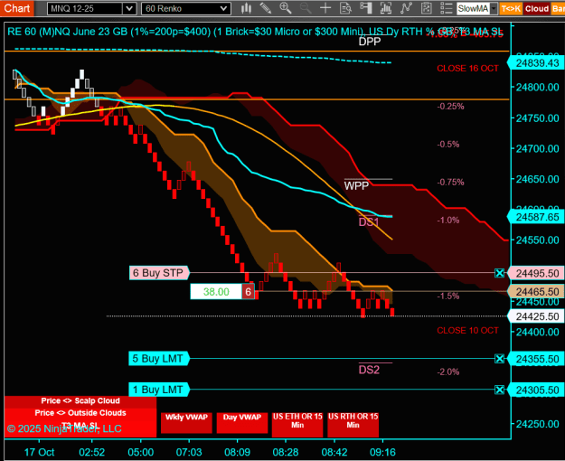Click the US ETH OR 15 Min button
This screenshot has width=565, height=461.
[297, 424]
